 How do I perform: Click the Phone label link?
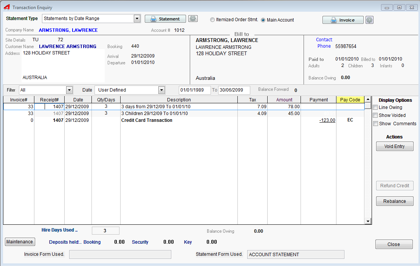pyautogui.click(x=324, y=46)
